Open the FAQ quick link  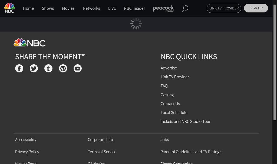tap(164, 86)
